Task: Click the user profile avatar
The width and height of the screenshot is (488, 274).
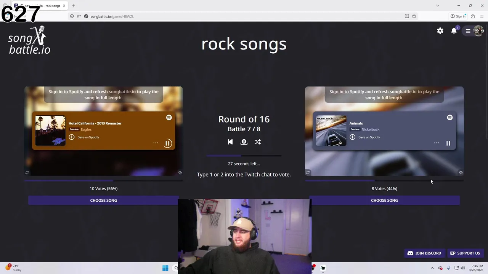Action: 478,31
